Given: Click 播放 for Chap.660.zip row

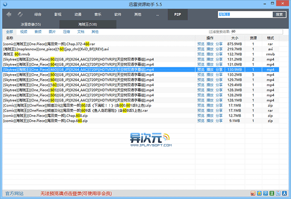Looking at the screenshot, I should click(210, 121).
